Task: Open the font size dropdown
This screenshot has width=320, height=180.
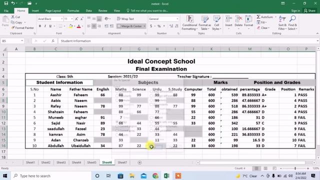Action: tap(72, 19)
